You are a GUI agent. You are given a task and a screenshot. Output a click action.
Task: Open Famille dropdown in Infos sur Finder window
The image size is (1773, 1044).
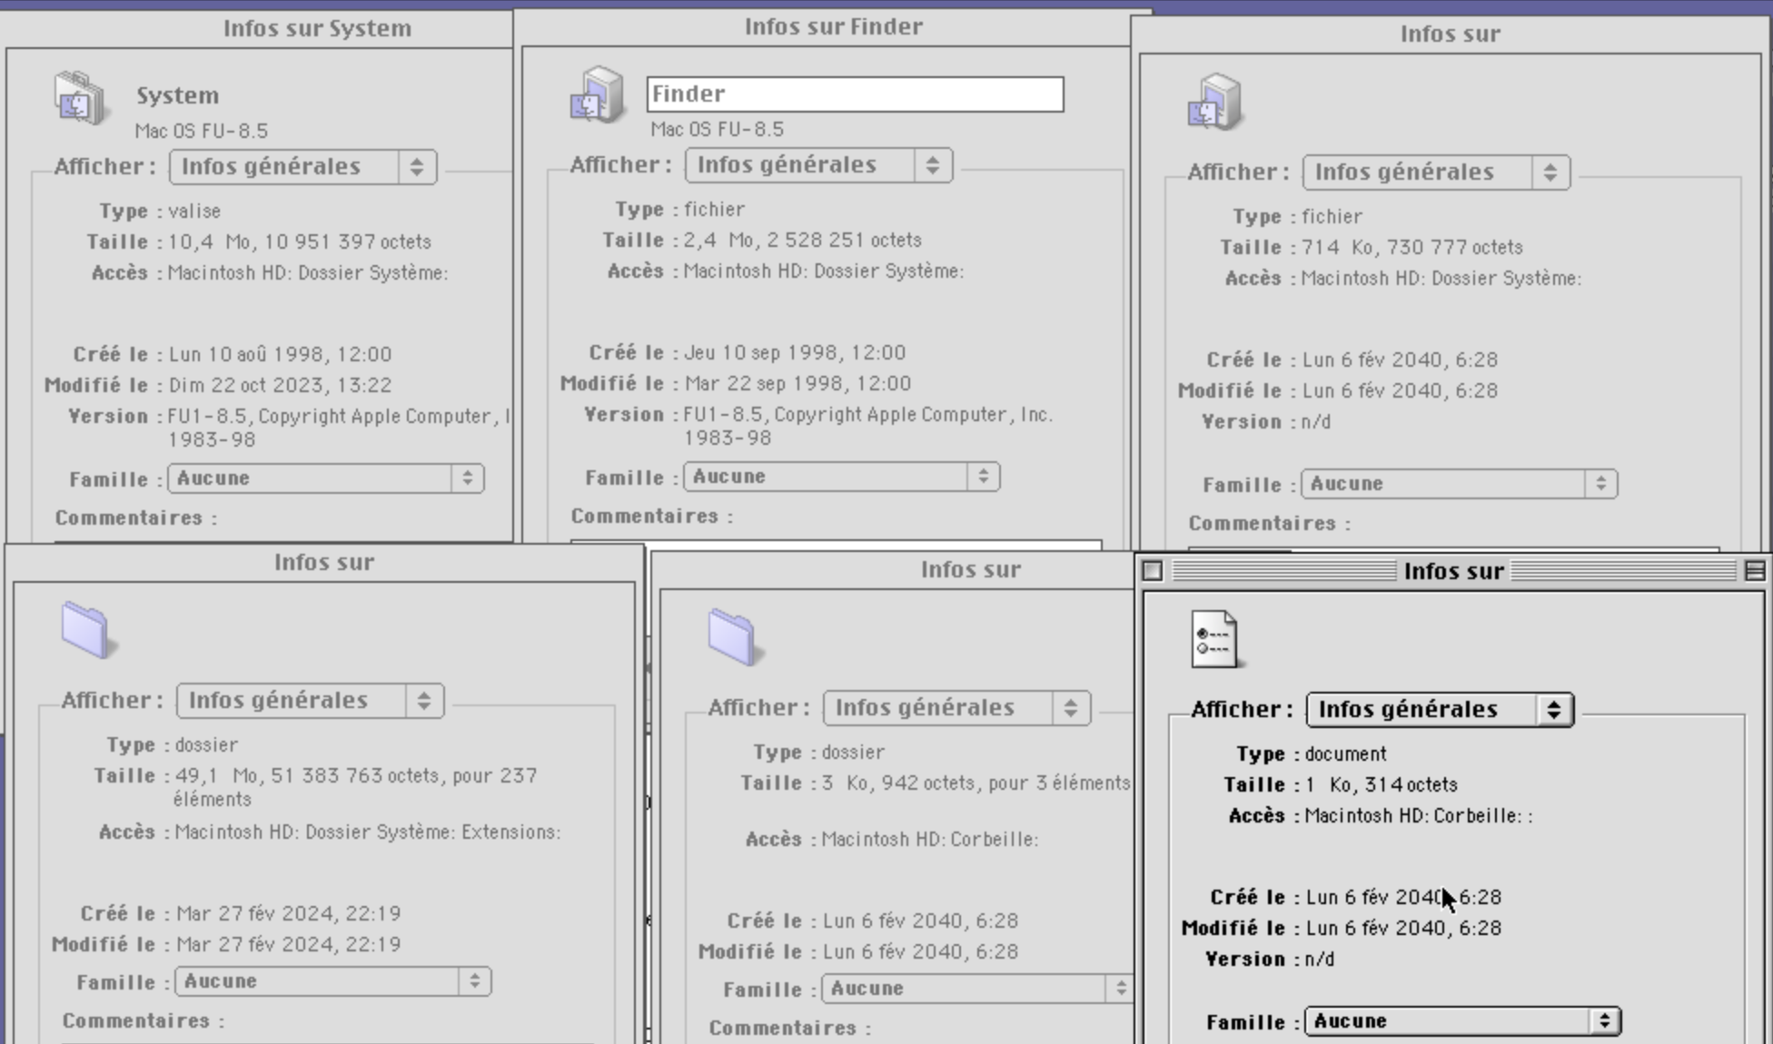pyautogui.click(x=842, y=477)
